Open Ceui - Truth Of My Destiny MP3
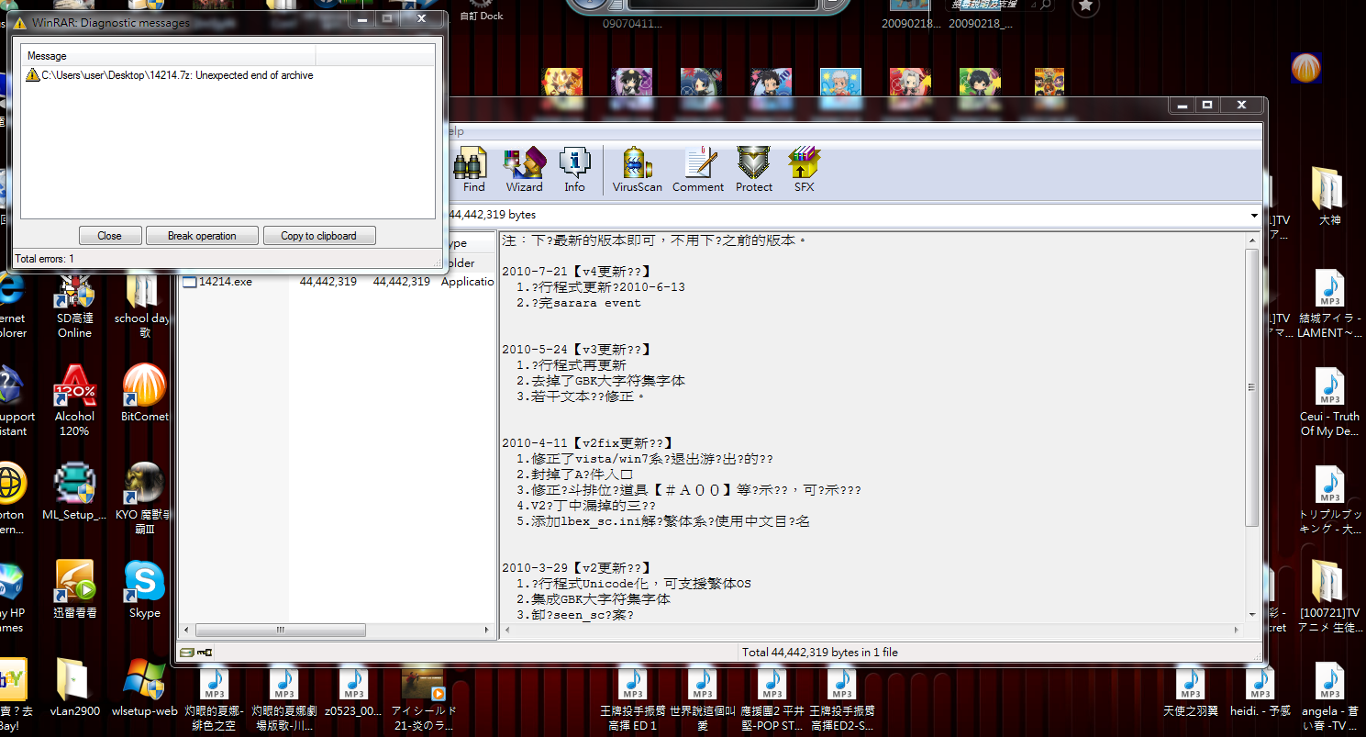This screenshot has width=1366, height=737. tap(1329, 402)
